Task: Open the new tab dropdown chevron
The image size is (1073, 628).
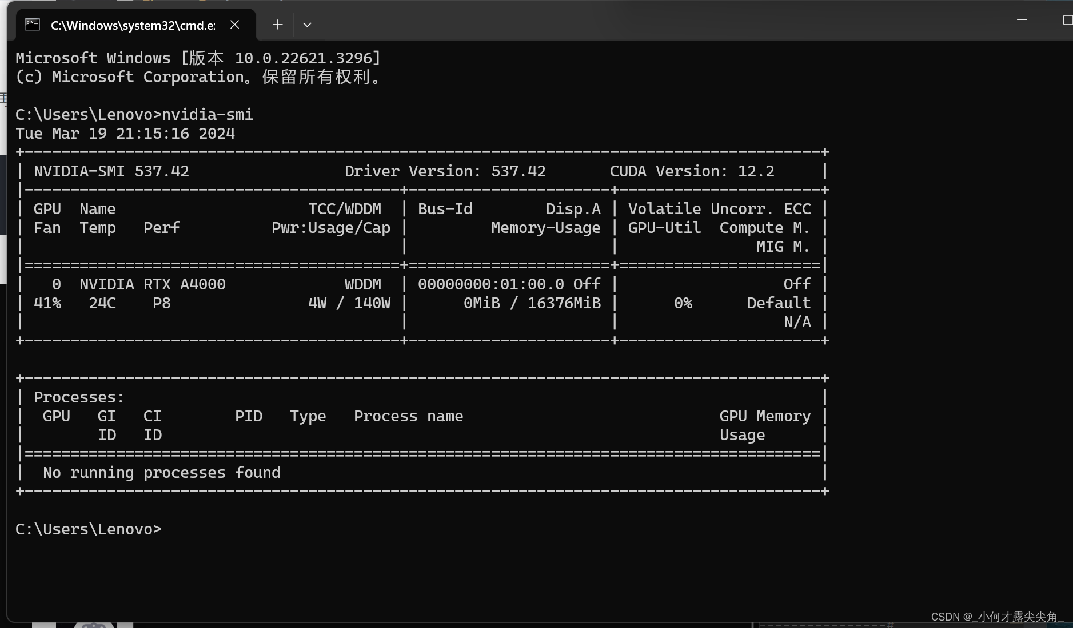Action: [307, 25]
